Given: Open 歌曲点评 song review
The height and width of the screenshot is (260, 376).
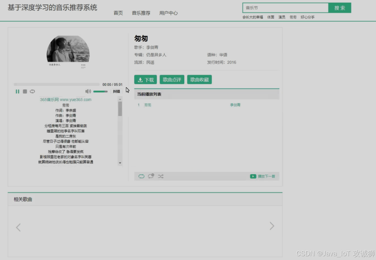Looking at the screenshot, I should click(x=172, y=80).
